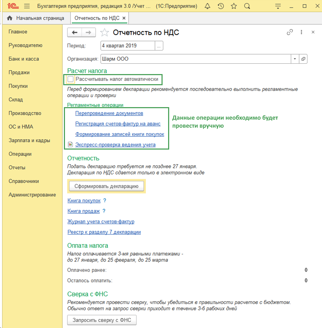Viewport: 322px width, 328px height.
Task: Open Регистрация счетов-фактур на аванс link
Action: (118, 123)
